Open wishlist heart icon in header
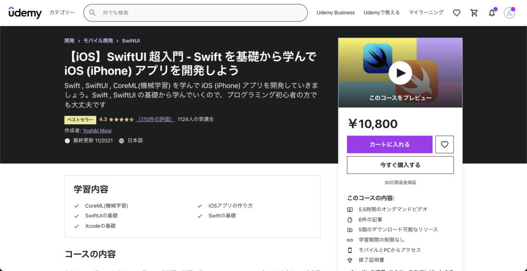This screenshot has width=527, height=271. 456,13
